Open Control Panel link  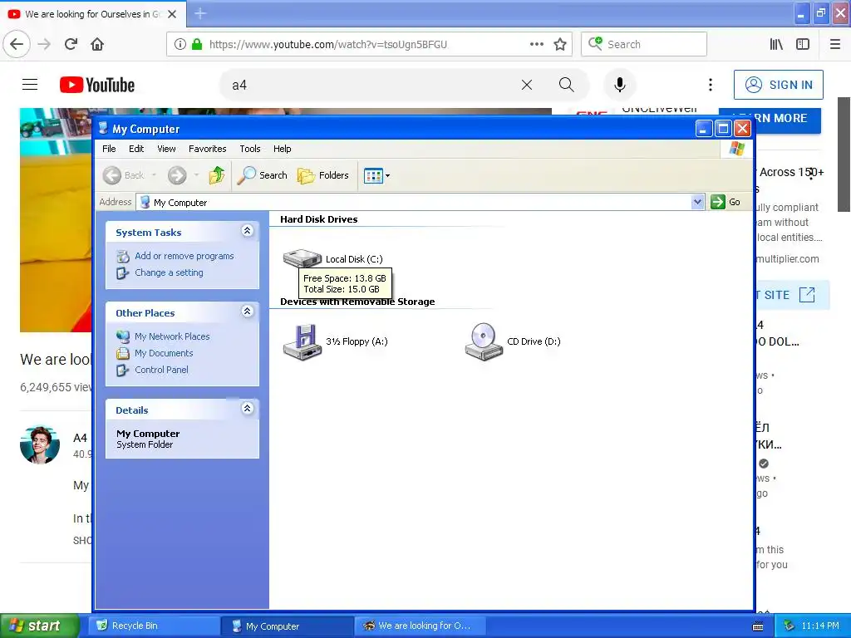161,370
